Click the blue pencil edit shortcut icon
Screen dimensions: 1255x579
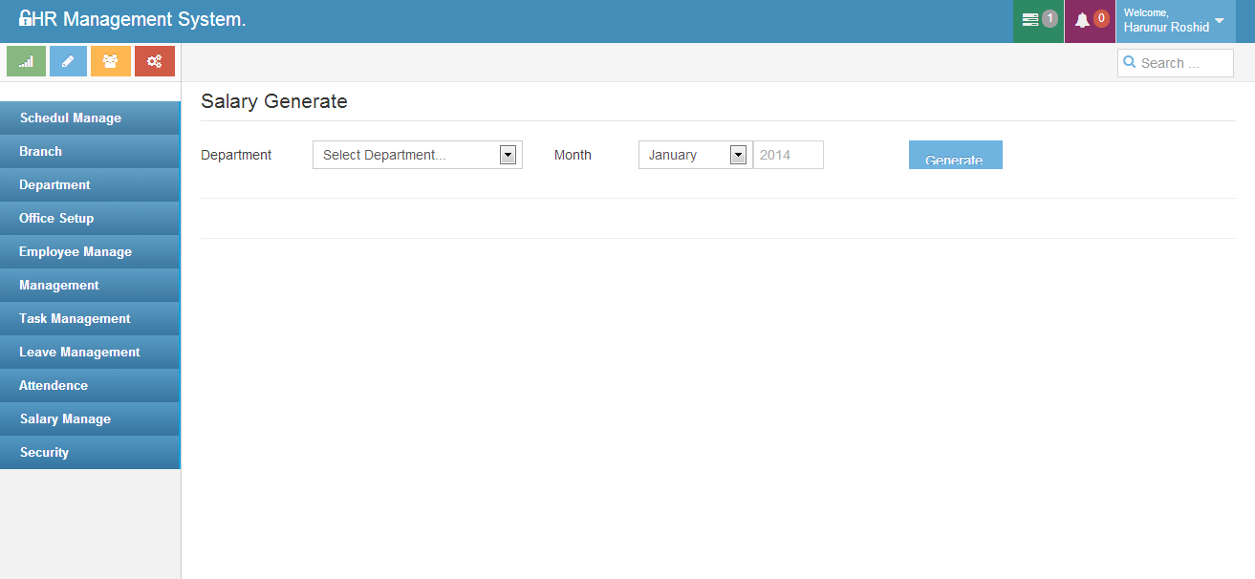pyautogui.click(x=68, y=61)
